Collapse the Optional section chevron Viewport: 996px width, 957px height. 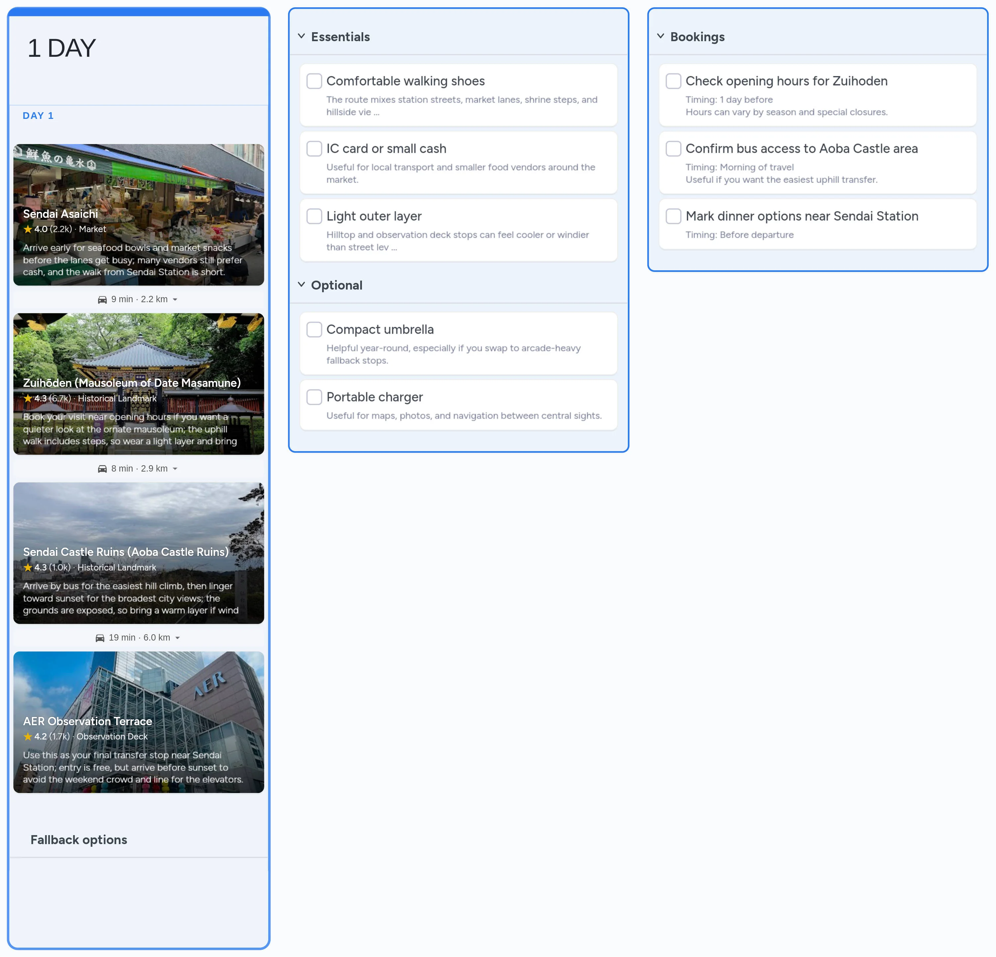pyautogui.click(x=301, y=285)
